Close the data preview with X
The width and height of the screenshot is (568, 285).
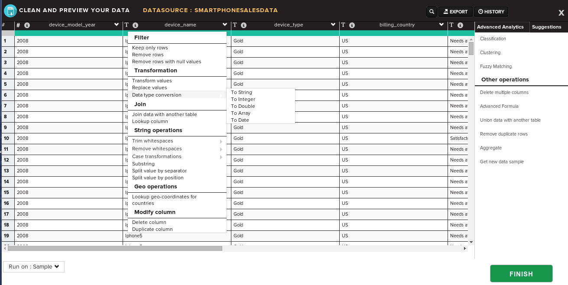click(x=561, y=13)
